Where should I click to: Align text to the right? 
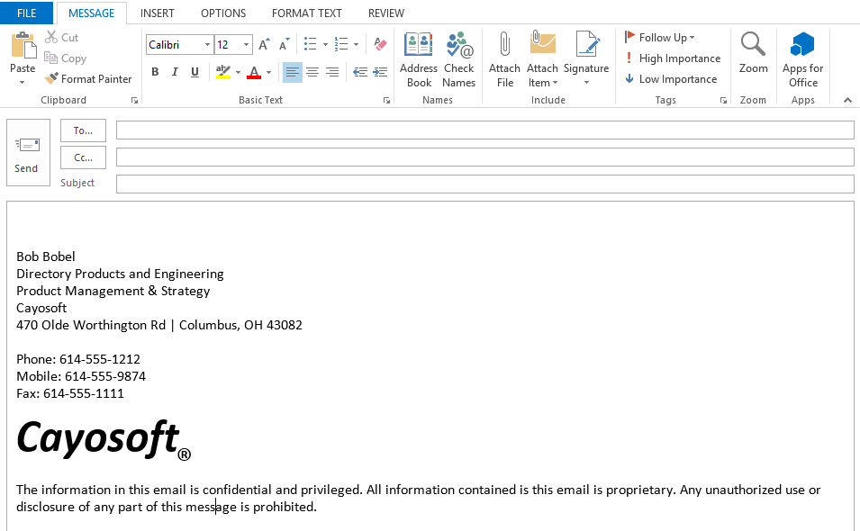tap(332, 72)
